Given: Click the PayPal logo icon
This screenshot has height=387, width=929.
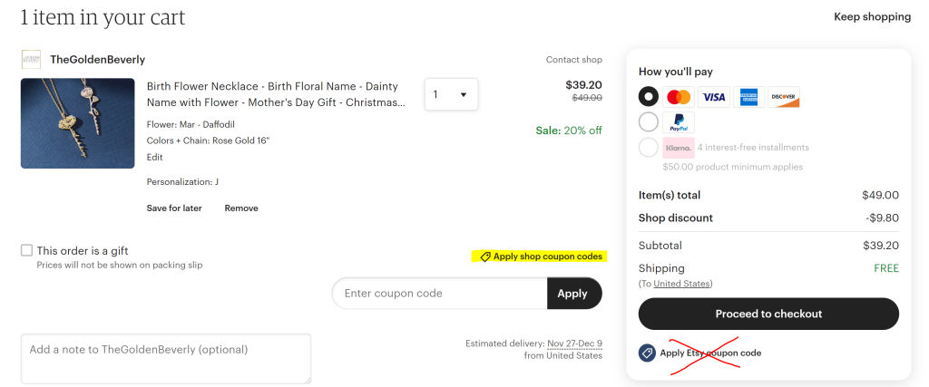Looking at the screenshot, I should tap(678, 122).
